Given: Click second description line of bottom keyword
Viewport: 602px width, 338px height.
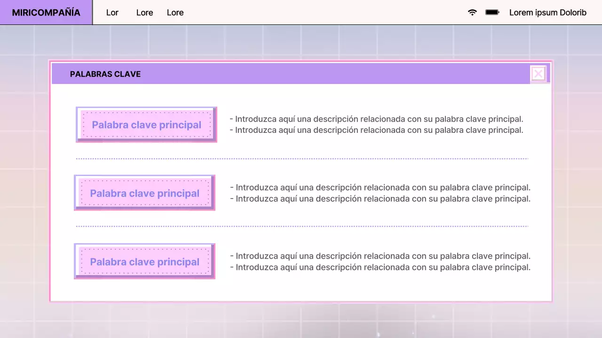Looking at the screenshot, I should click(x=380, y=267).
